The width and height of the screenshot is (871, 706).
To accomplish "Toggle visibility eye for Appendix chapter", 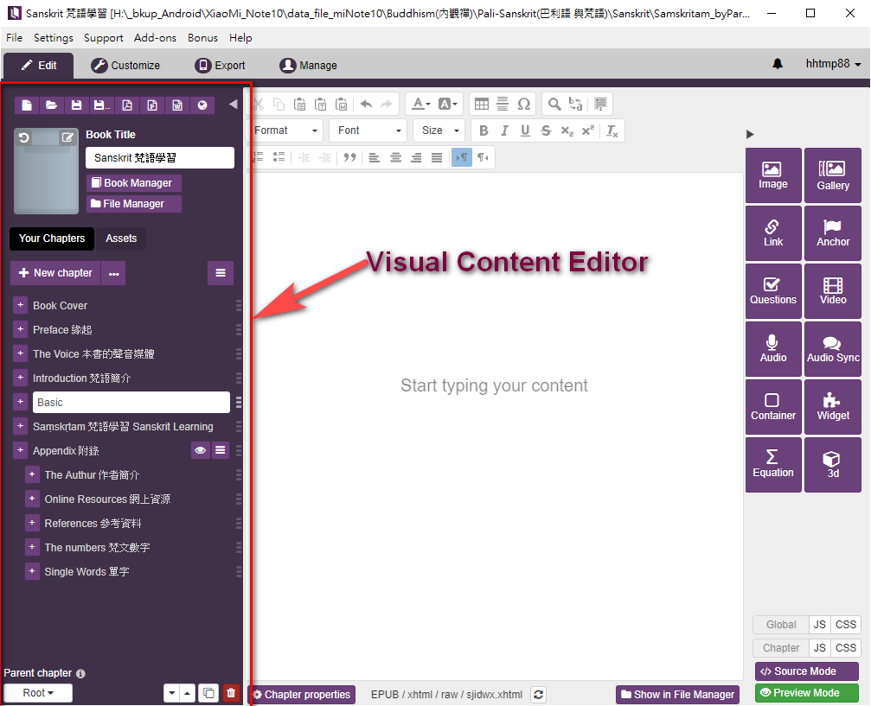I will pyautogui.click(x=200, y=450).
